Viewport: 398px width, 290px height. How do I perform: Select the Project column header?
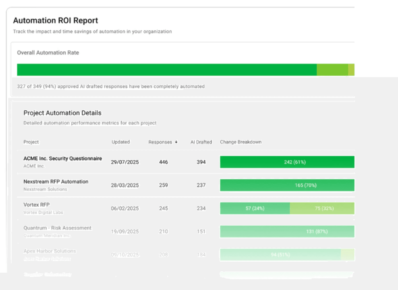(x=31, y=142)
